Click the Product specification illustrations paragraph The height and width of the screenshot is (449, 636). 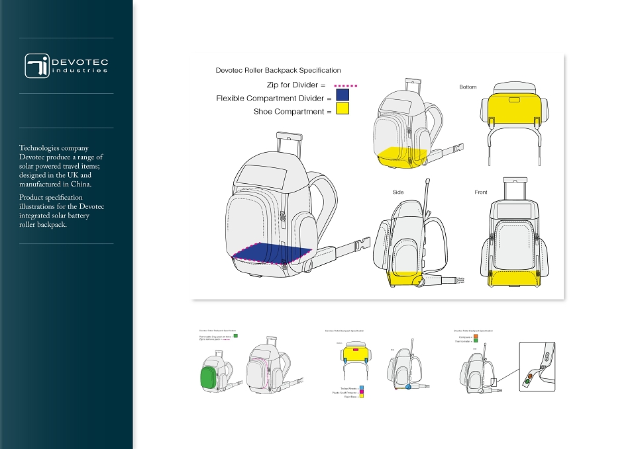point(62,211)
